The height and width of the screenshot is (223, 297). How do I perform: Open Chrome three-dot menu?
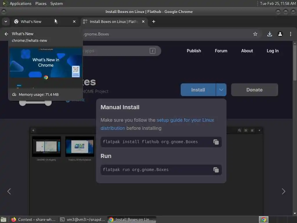point(290,34)
